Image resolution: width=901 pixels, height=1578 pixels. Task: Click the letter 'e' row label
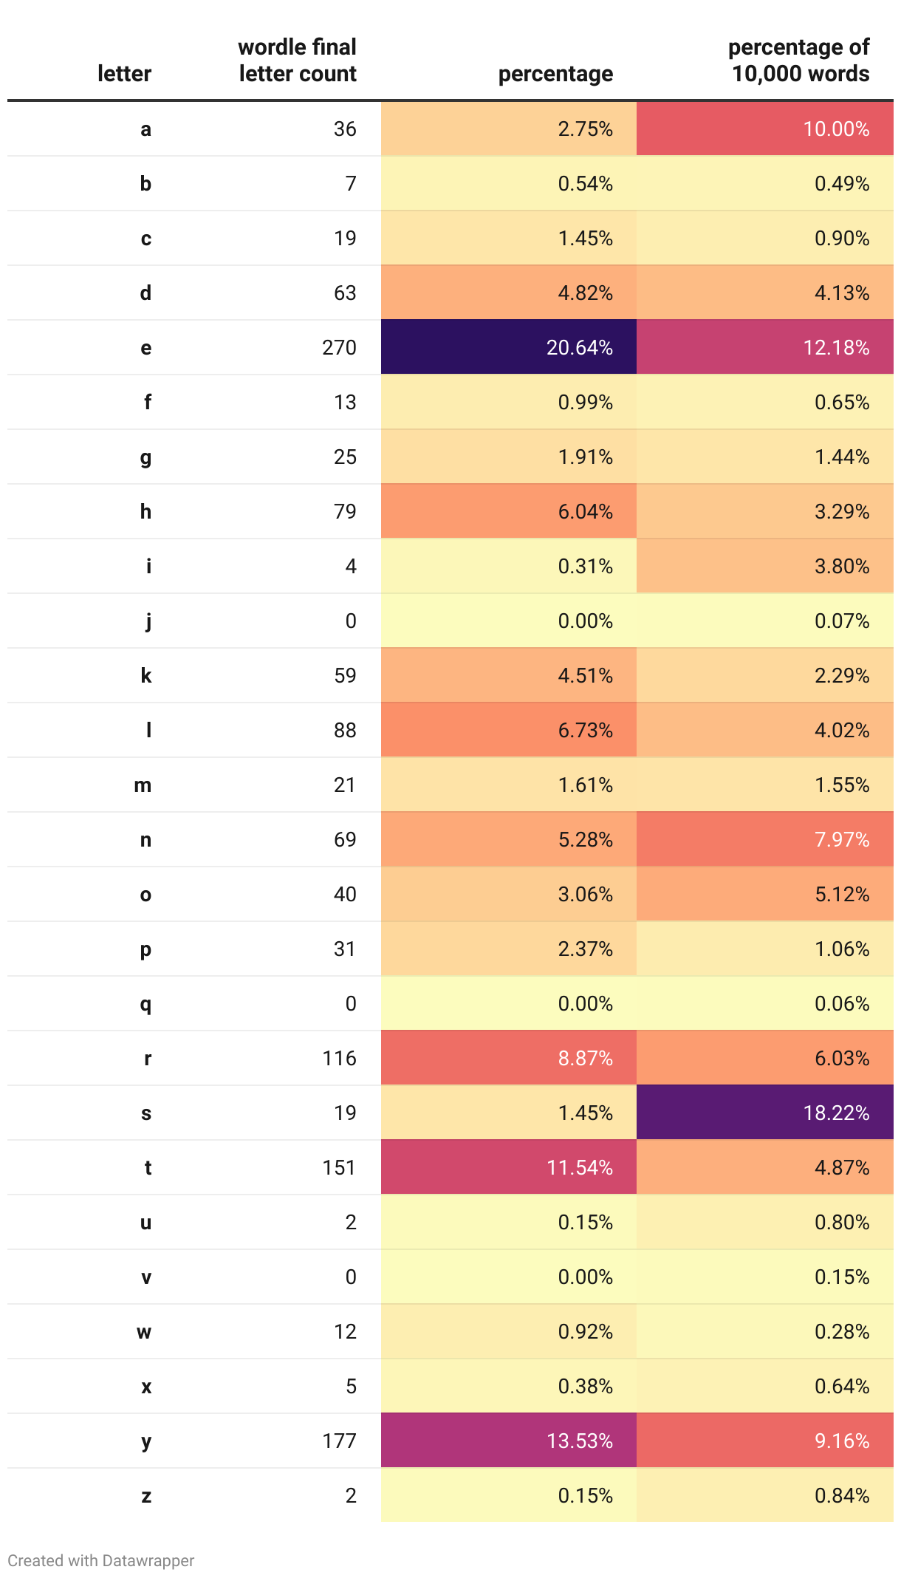(x=146, y=348)
